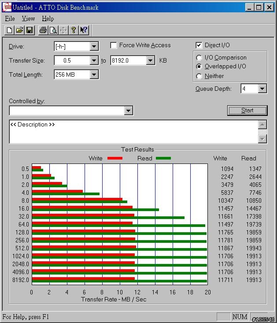Viewport: 277px width, 323px height.
Task: Open the Help menu
Action: tap(48, 19)
